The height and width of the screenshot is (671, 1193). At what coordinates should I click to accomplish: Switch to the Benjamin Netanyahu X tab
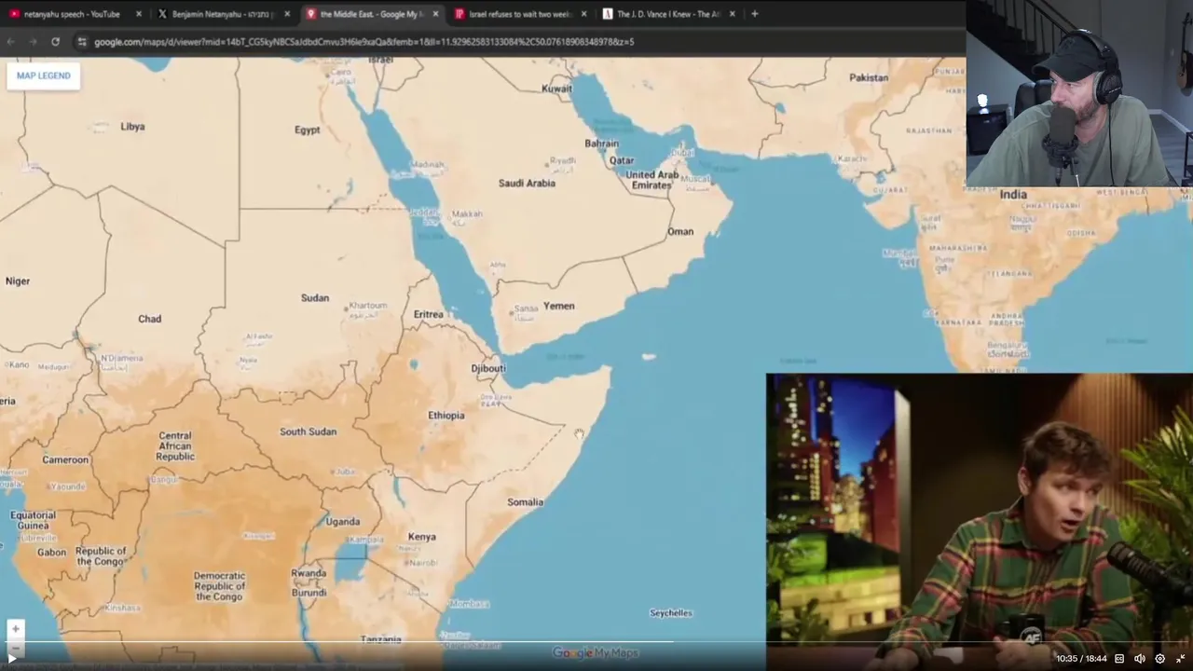click(x=224, y=14)
